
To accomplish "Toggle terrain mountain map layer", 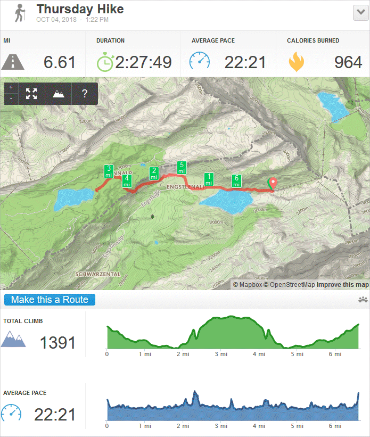I will tap(58, 94).
